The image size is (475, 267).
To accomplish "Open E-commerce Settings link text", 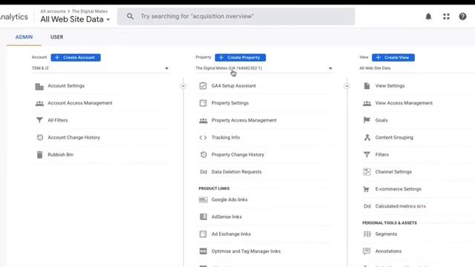I will click(x=398, y=189).
